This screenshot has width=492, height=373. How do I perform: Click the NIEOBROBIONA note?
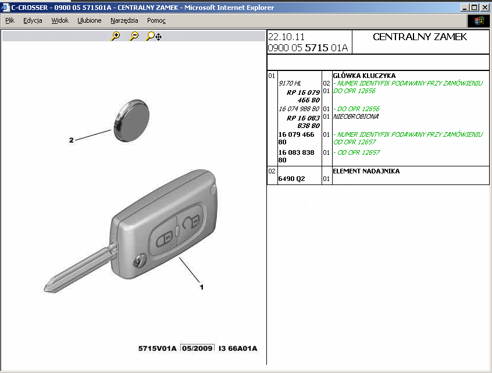click(x=356, y=116)
